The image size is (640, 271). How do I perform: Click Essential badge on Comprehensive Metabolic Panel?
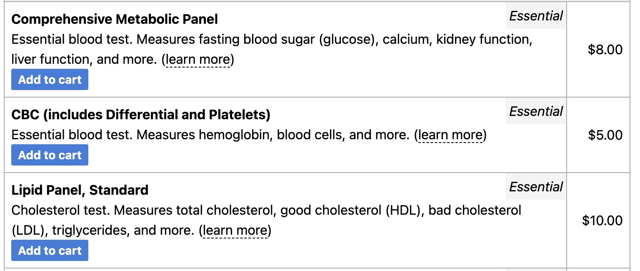(x=536, y=16)
